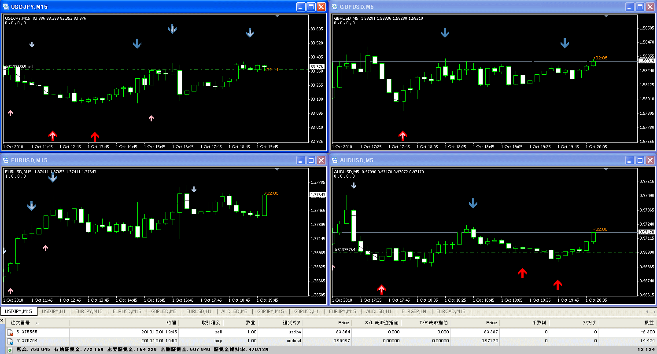Viewport: 657px width, 354px height.
Task: Select the EURGBP,H4 chart tab
Action: (x=414, y=311)
